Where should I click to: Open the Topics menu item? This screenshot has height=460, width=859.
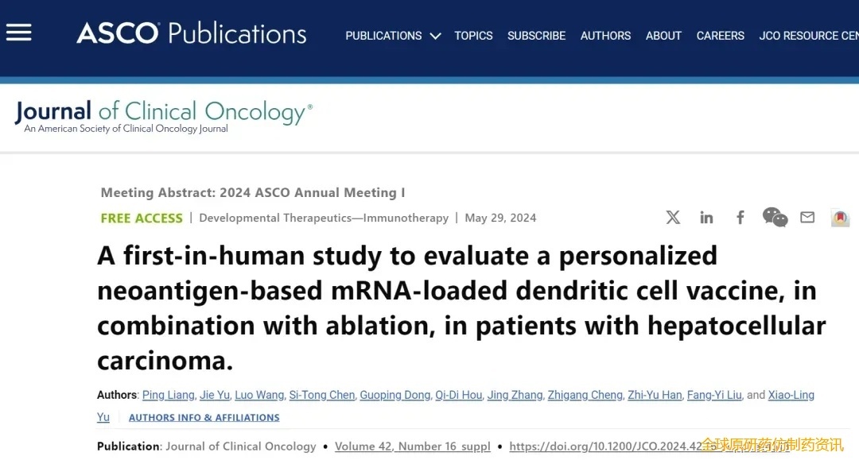(473, 36)
